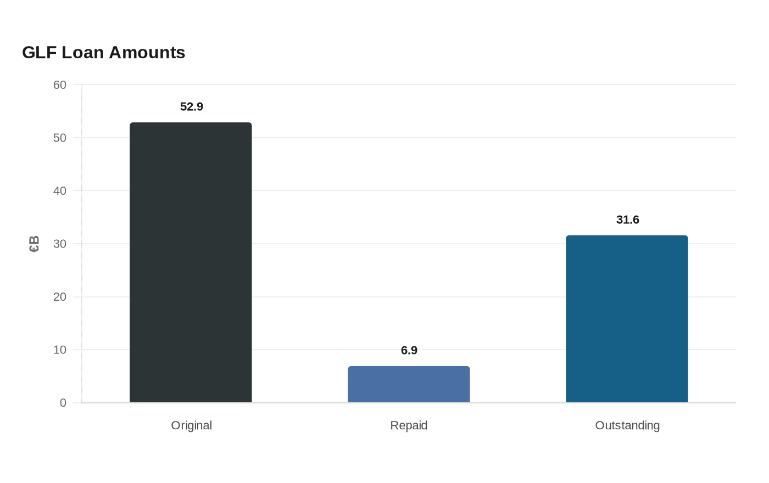Screen dimensions: 769x483
Task: Click the 20 y-axis tick label
Action: coord(60,297)
